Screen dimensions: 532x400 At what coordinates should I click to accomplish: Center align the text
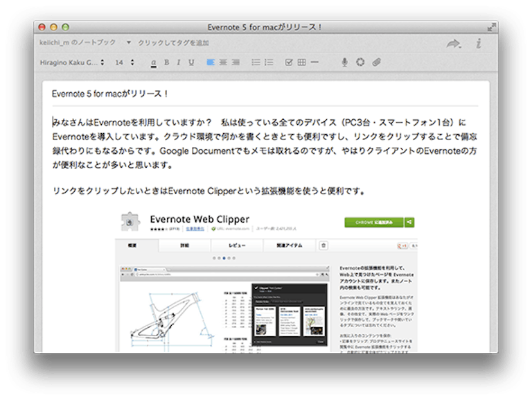pyautogui.click(x=223, y=62)
